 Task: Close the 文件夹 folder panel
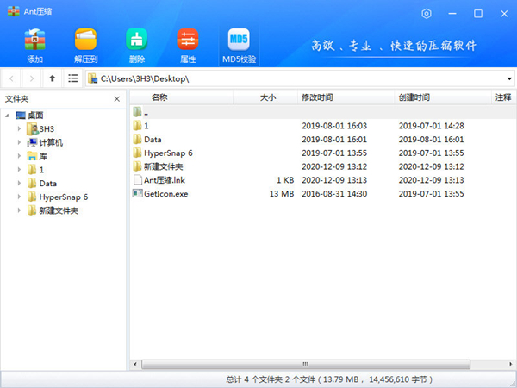pos(118,98)
